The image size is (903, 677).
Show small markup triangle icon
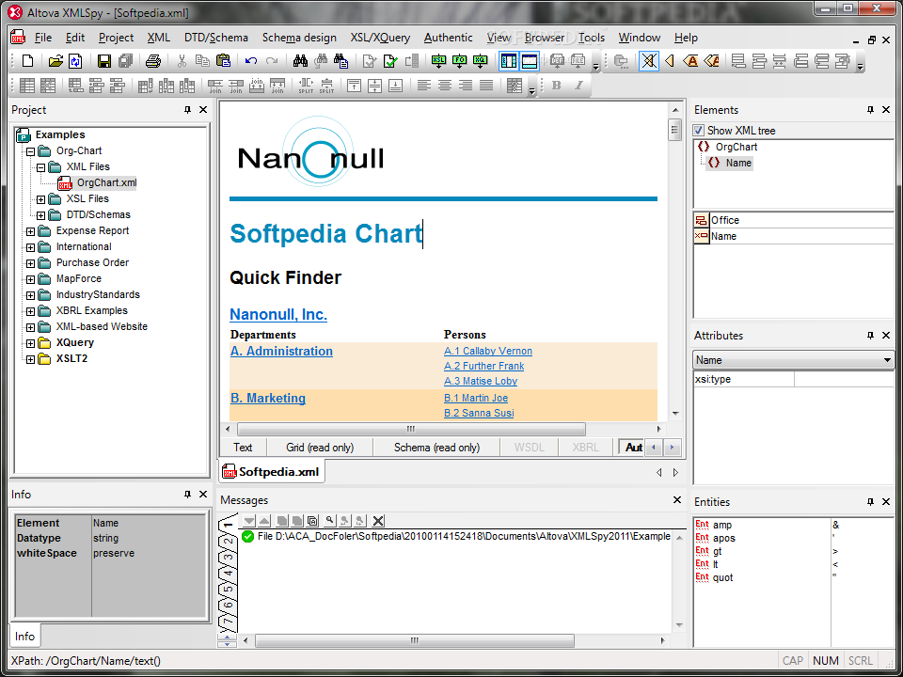click(x=669, y=61)
